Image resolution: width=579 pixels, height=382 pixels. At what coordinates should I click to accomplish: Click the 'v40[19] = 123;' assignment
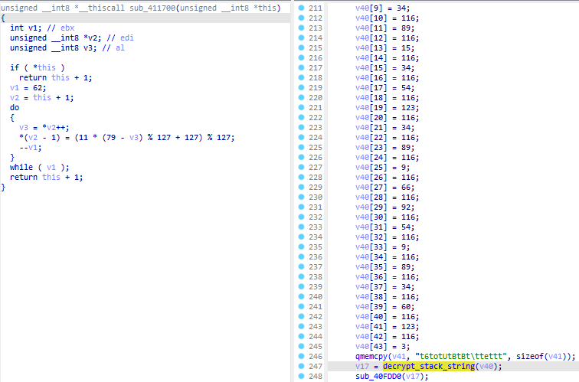(x=388, y=107)
